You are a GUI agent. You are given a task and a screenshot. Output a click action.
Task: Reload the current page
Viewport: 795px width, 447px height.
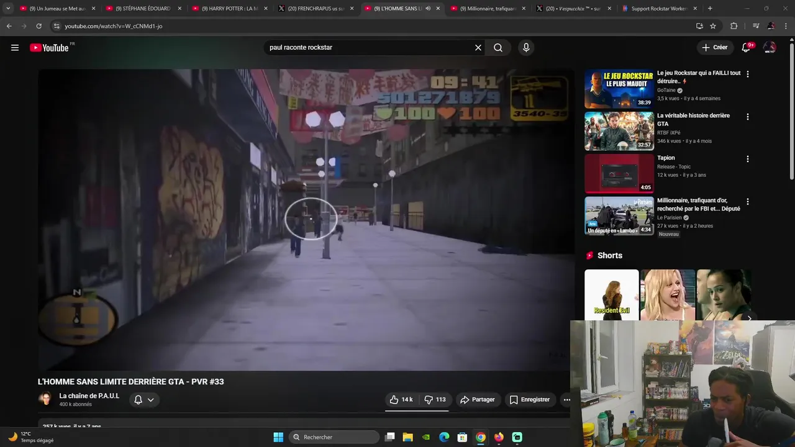pyautogui.click(x=39, y=26)
